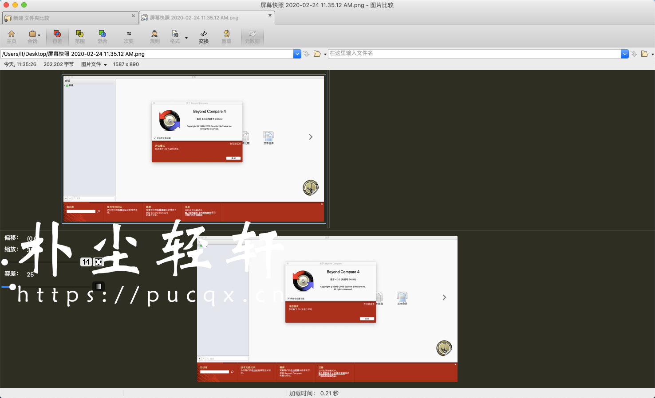Adjust the 容差 tolerance slider handle
Image resolution: width=655 pixels, height=398 pixels.
pos(12,287)
